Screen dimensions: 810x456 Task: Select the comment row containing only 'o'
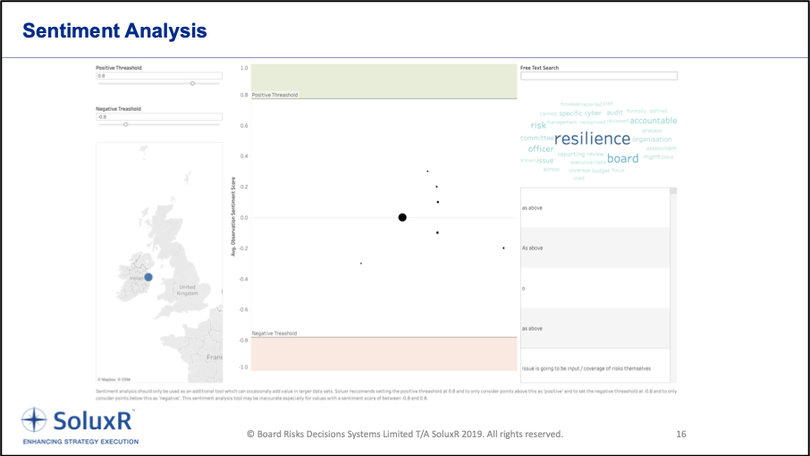pyautogui.click(x=595, y=288)
